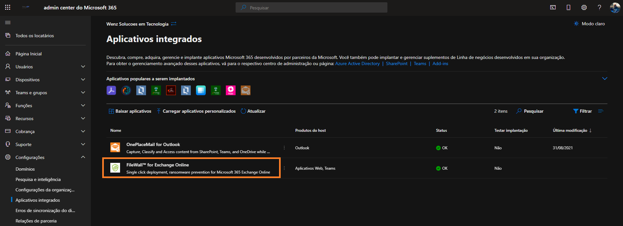Viewport: 623px width, 226px height.
Task: Select the dark red Adobe Sign popular app
Action: pyautogui.click(x=171, y=90)
